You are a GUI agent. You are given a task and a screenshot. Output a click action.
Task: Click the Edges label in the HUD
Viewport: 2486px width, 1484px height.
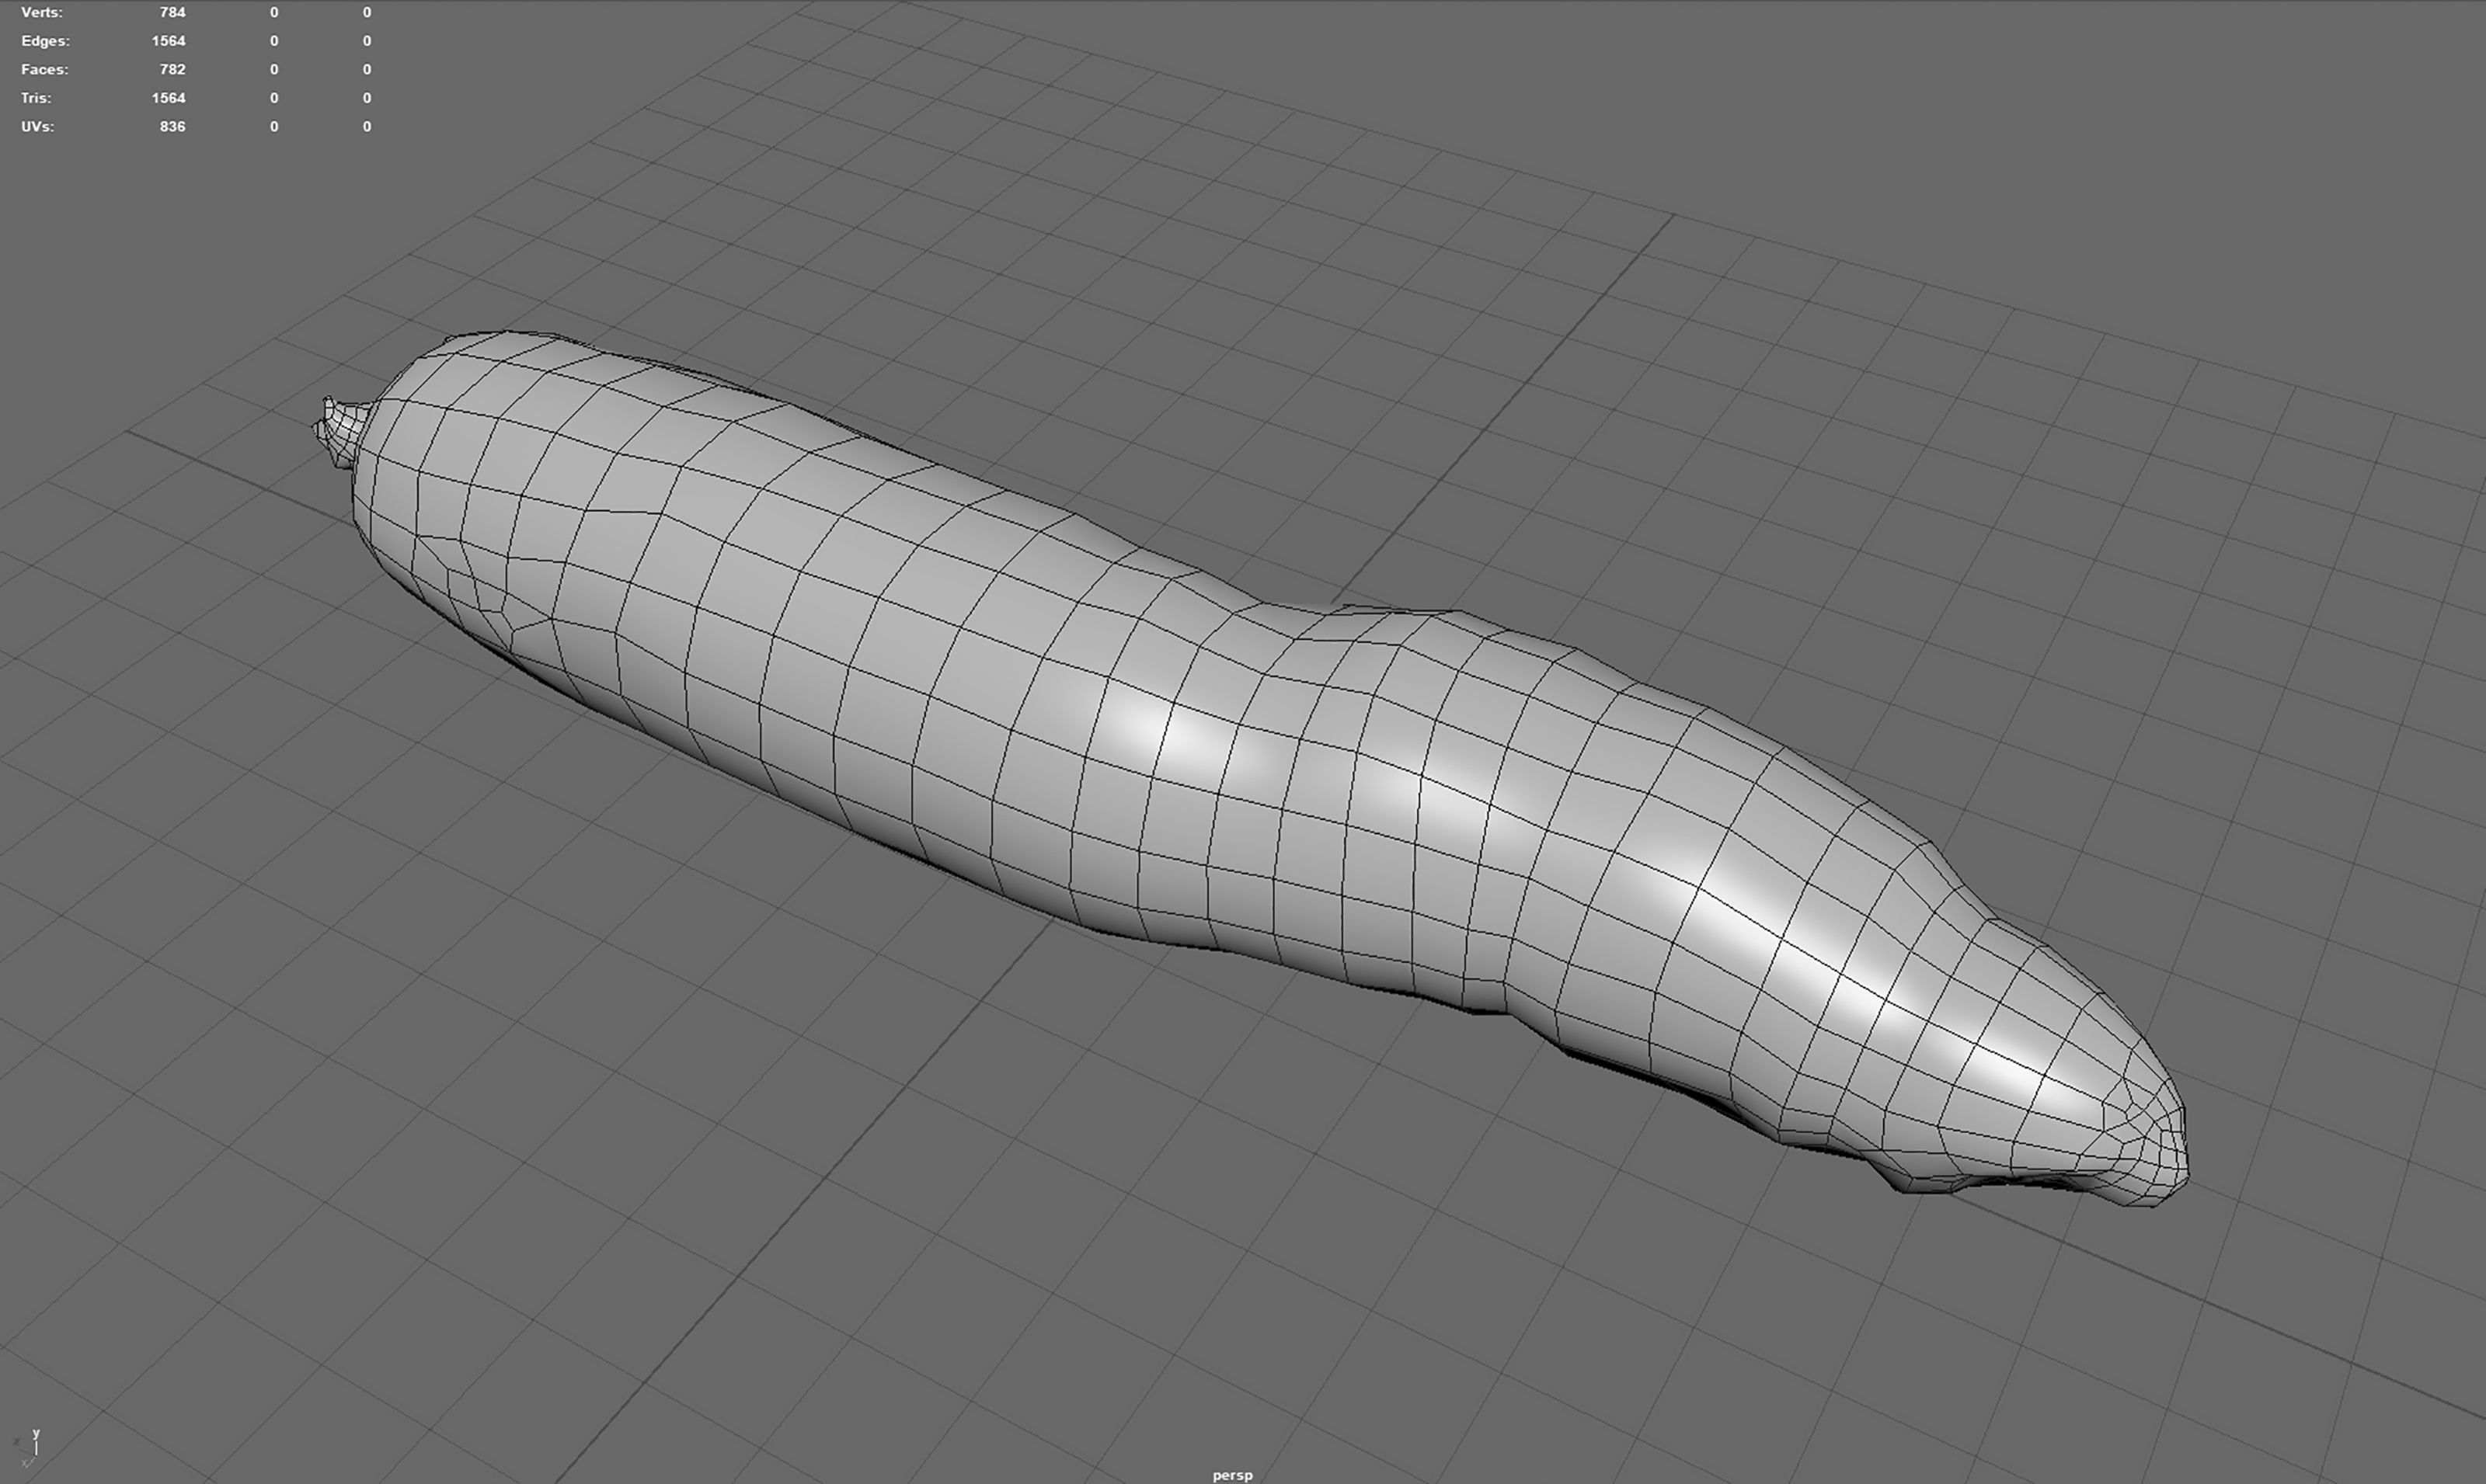pos(45,41)
